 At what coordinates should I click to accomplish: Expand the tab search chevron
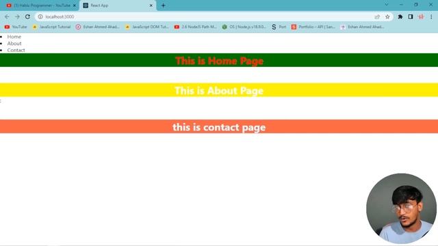click(x=387, y=5)
